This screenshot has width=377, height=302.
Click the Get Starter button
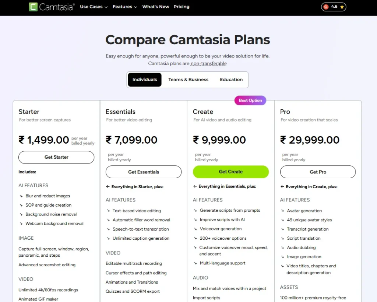(x=56, y=157)
